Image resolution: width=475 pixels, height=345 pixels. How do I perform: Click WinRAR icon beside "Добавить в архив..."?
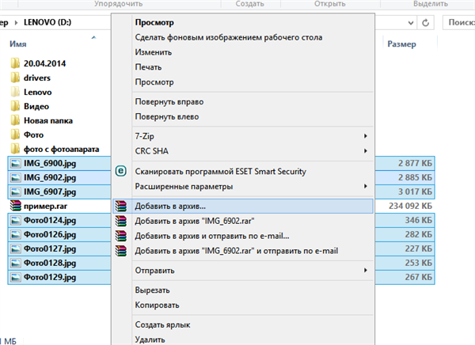pos(121,207)
